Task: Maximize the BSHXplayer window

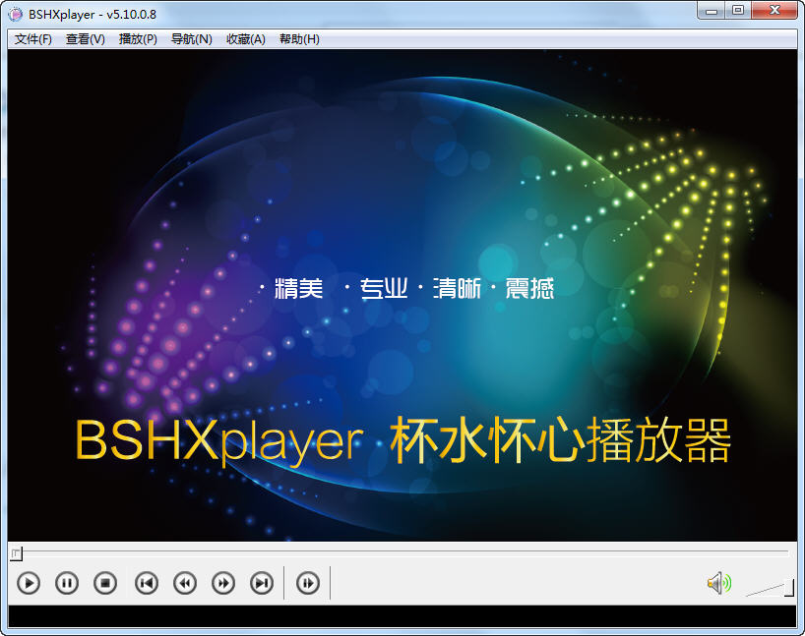Action: click(x=738, y=11)
